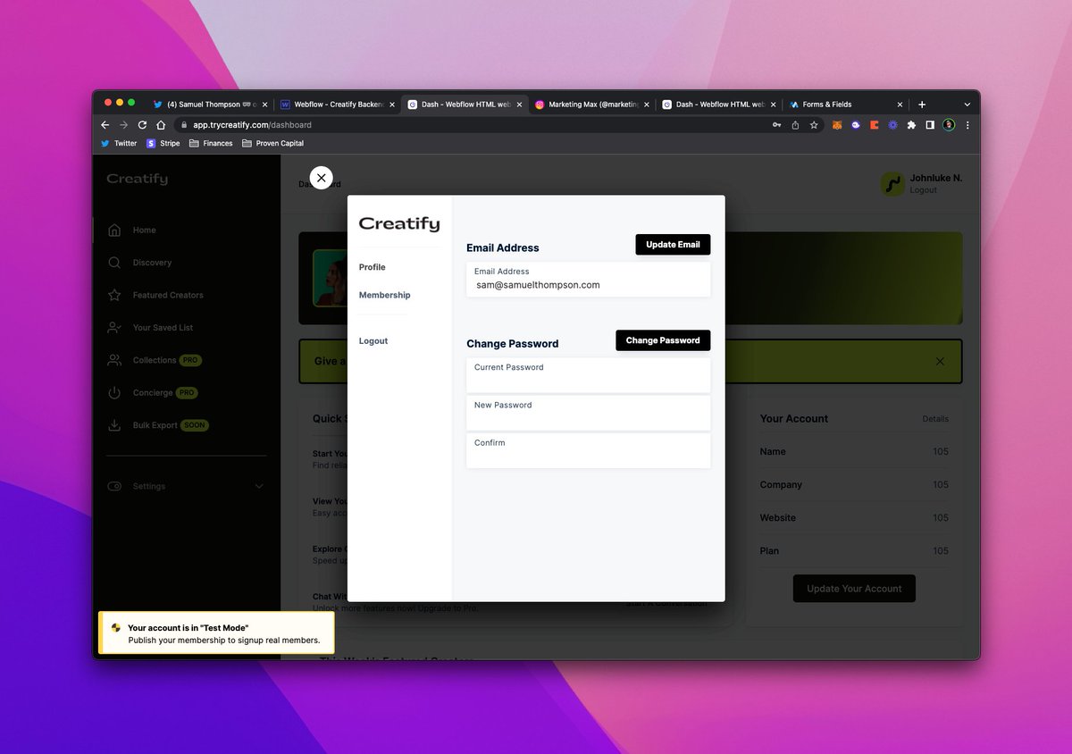Click the Change Password button
The height and width of the screenshot is (754, 1072).
pos(663,340)
